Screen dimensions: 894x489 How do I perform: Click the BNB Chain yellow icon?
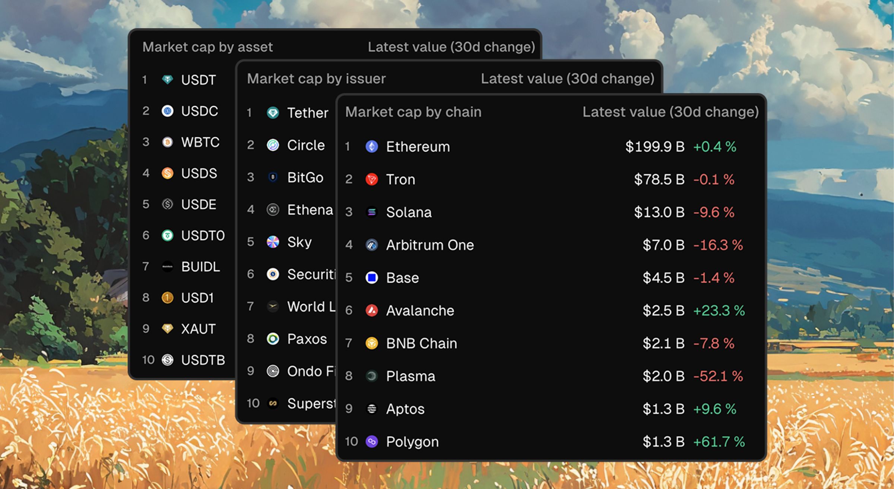(x=371, y=343)
